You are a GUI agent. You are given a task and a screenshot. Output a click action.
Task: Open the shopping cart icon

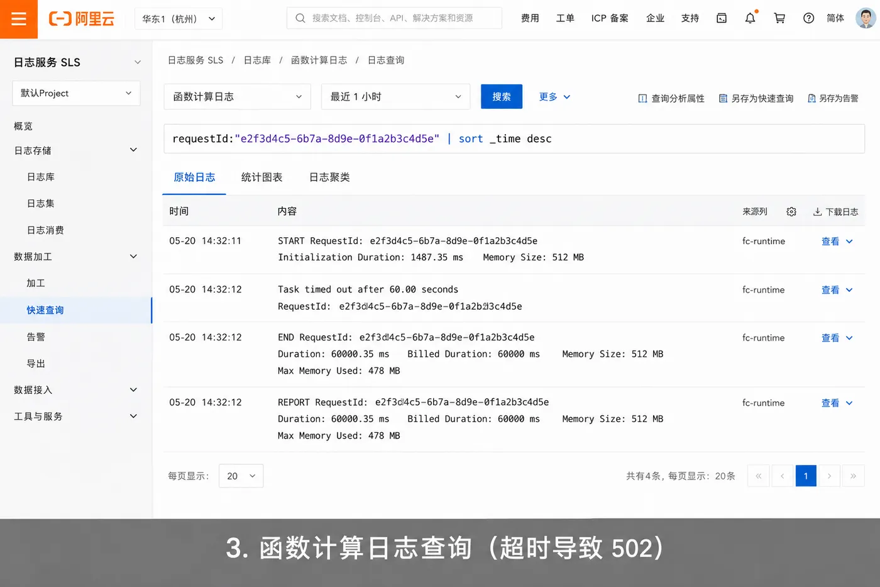[x=779, y=18]
